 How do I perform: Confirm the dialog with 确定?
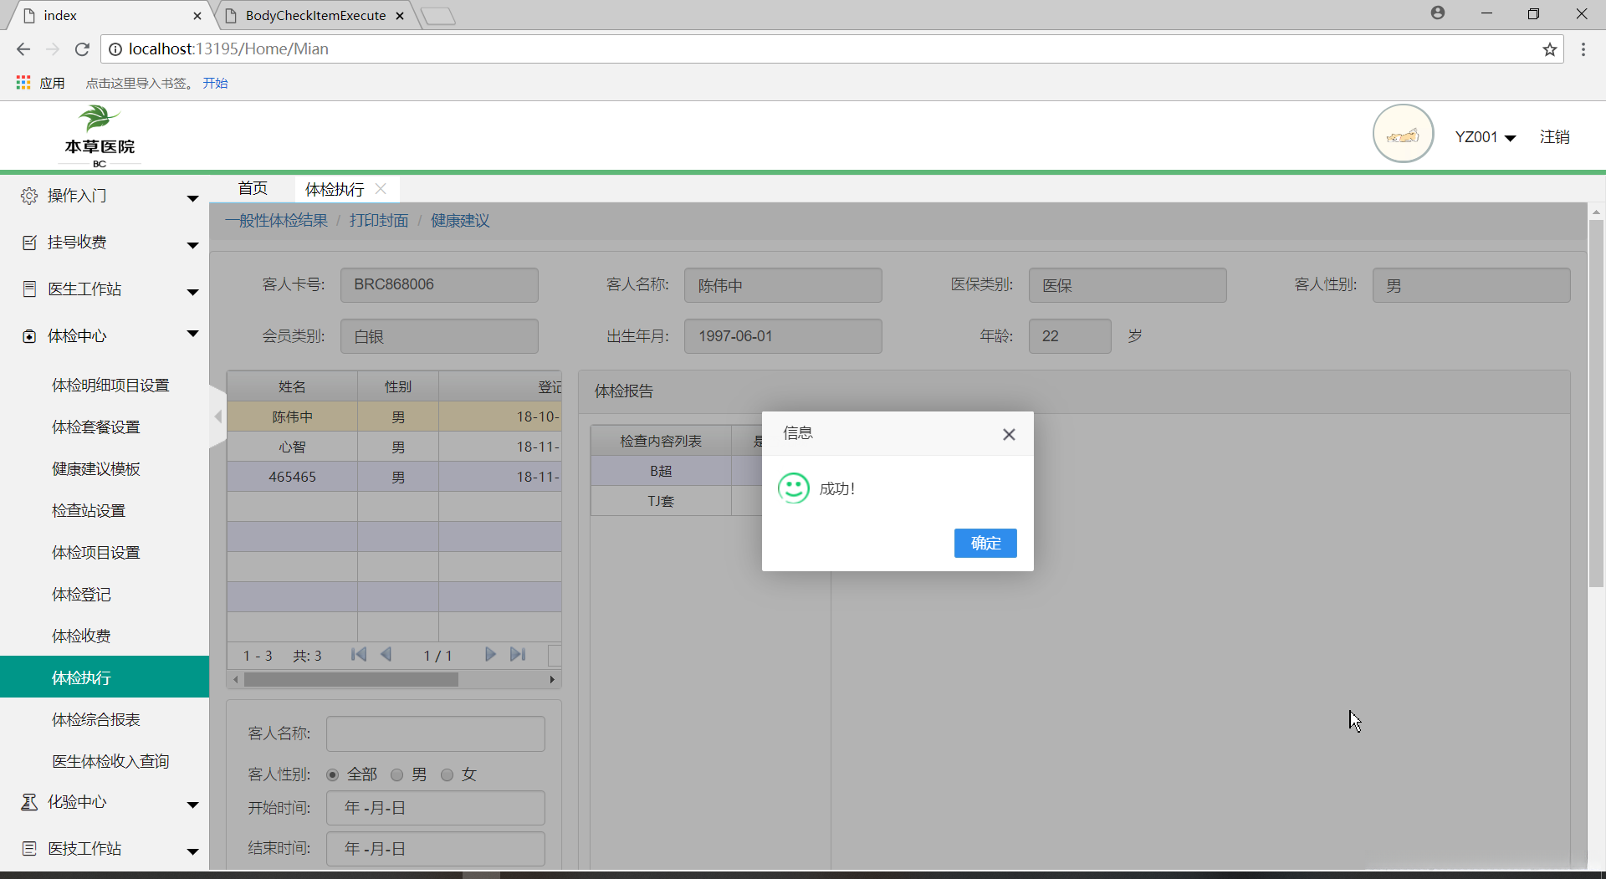985,543
